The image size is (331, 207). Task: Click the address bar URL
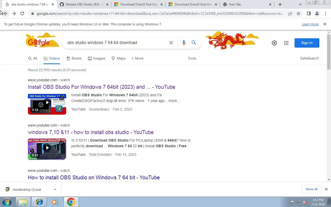(x=160, y=13)
